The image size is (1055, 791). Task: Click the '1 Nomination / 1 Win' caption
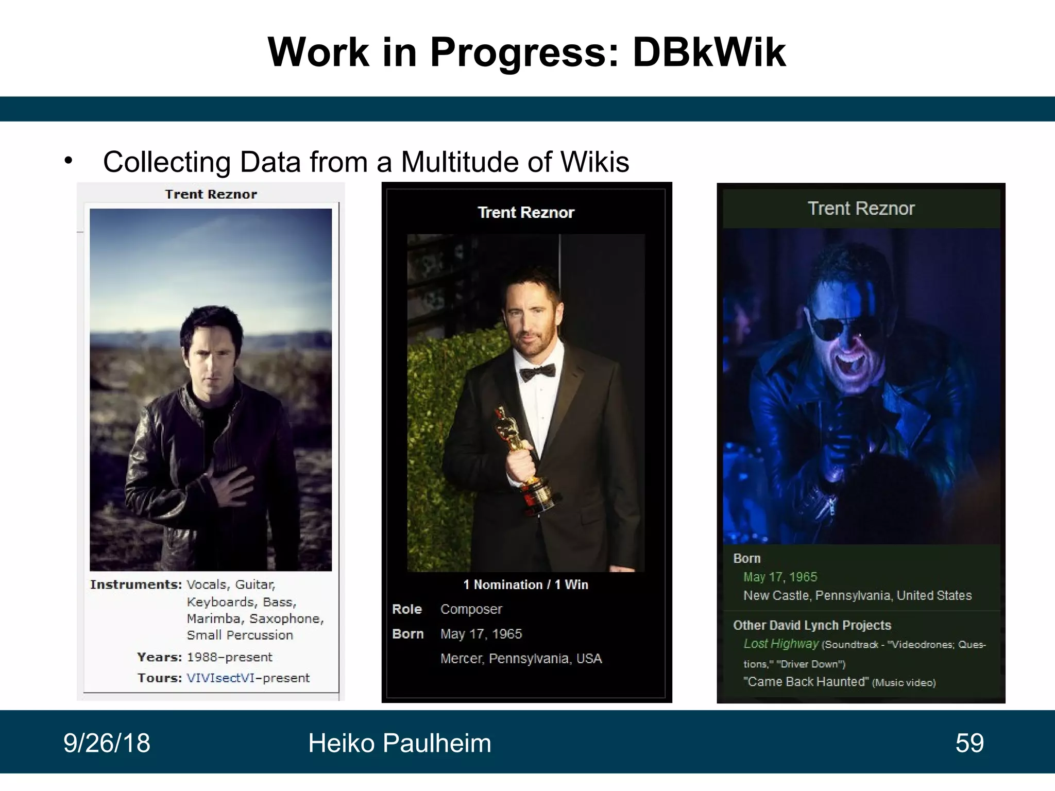point(525,584)
